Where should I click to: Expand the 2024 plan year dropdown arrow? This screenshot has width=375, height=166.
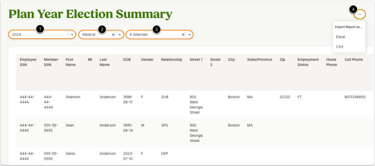point(72,35)
